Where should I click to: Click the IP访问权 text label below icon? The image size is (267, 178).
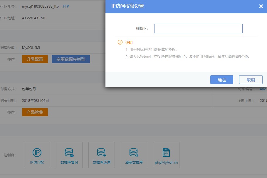point(37,162)
